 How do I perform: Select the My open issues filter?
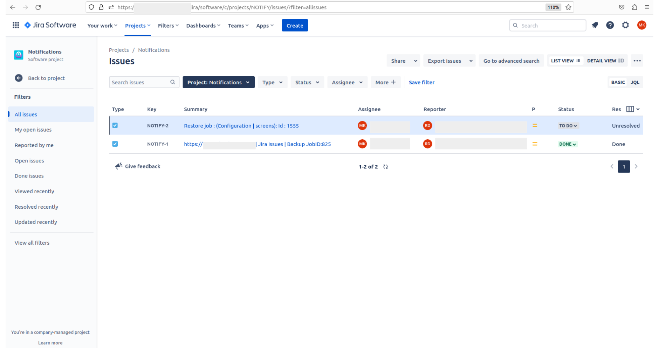[33, 130]
